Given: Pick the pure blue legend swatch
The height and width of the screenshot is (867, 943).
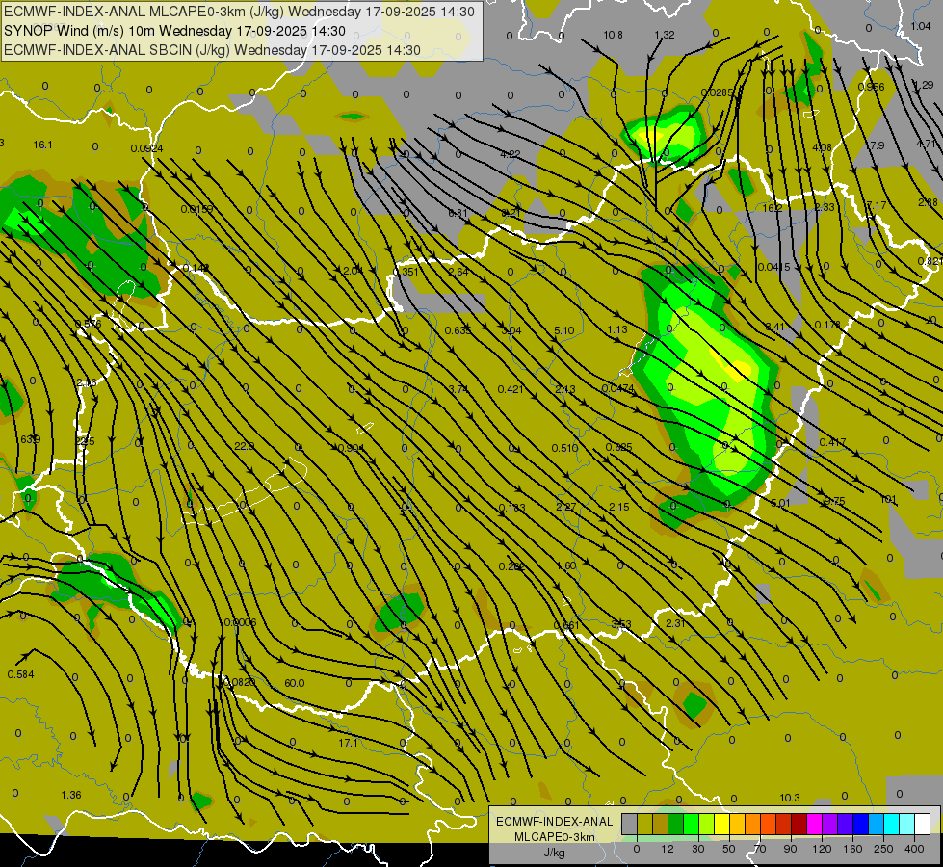Looking at the screenshot, I should click(x=861, y=824).
